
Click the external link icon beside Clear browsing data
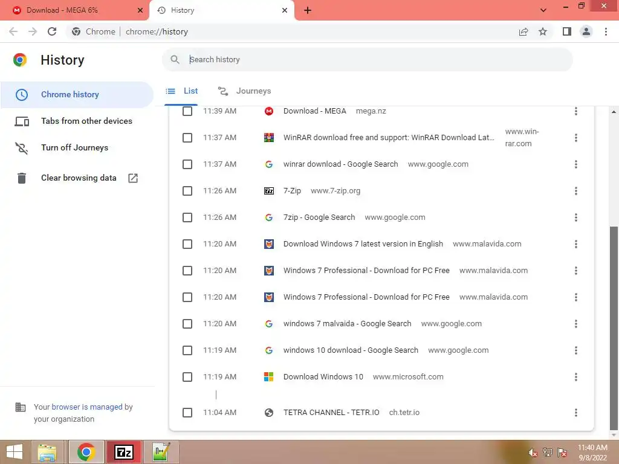click(133, 178)
